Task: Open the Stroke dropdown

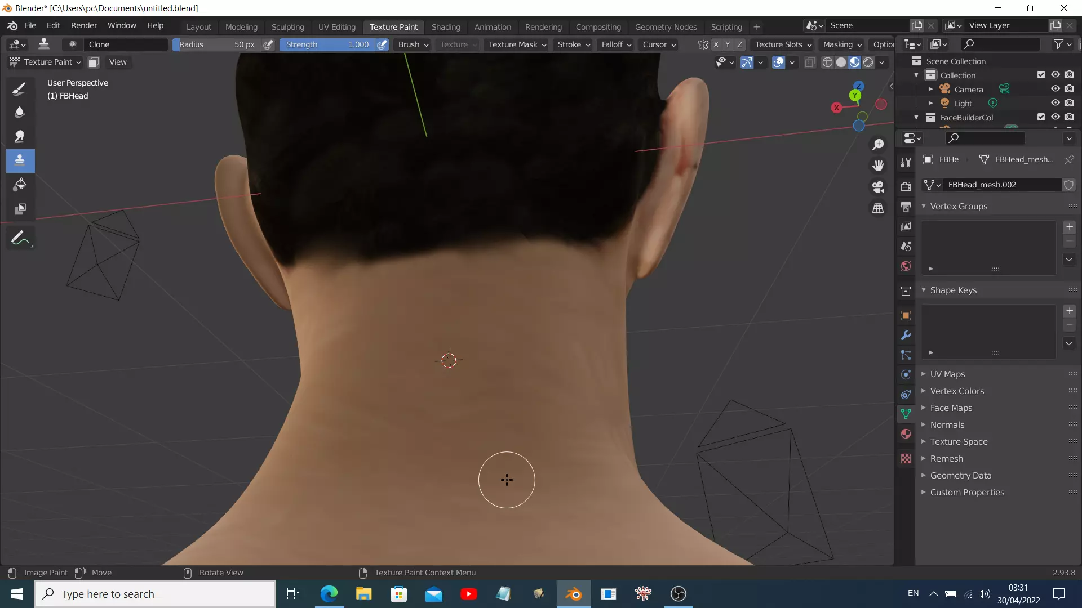Action: [574, 44]
